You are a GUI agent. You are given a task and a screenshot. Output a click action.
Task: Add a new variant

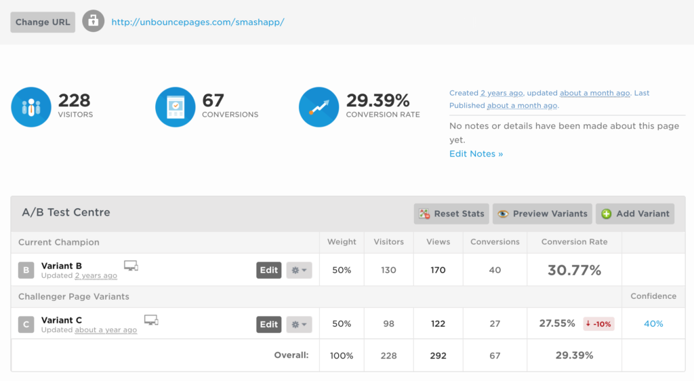click(x=635, y=214)
